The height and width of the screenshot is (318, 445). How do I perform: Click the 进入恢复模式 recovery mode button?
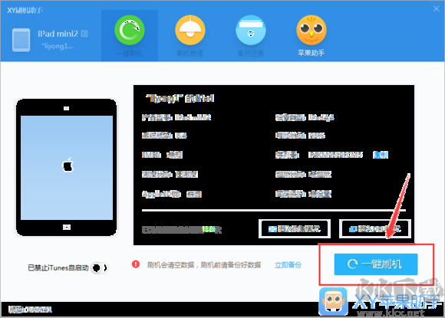click(x=295, y=228)
